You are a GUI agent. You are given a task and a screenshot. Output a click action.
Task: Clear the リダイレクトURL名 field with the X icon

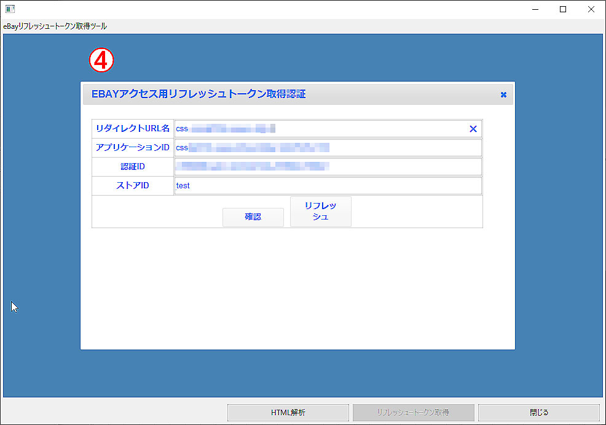(473, 129)
